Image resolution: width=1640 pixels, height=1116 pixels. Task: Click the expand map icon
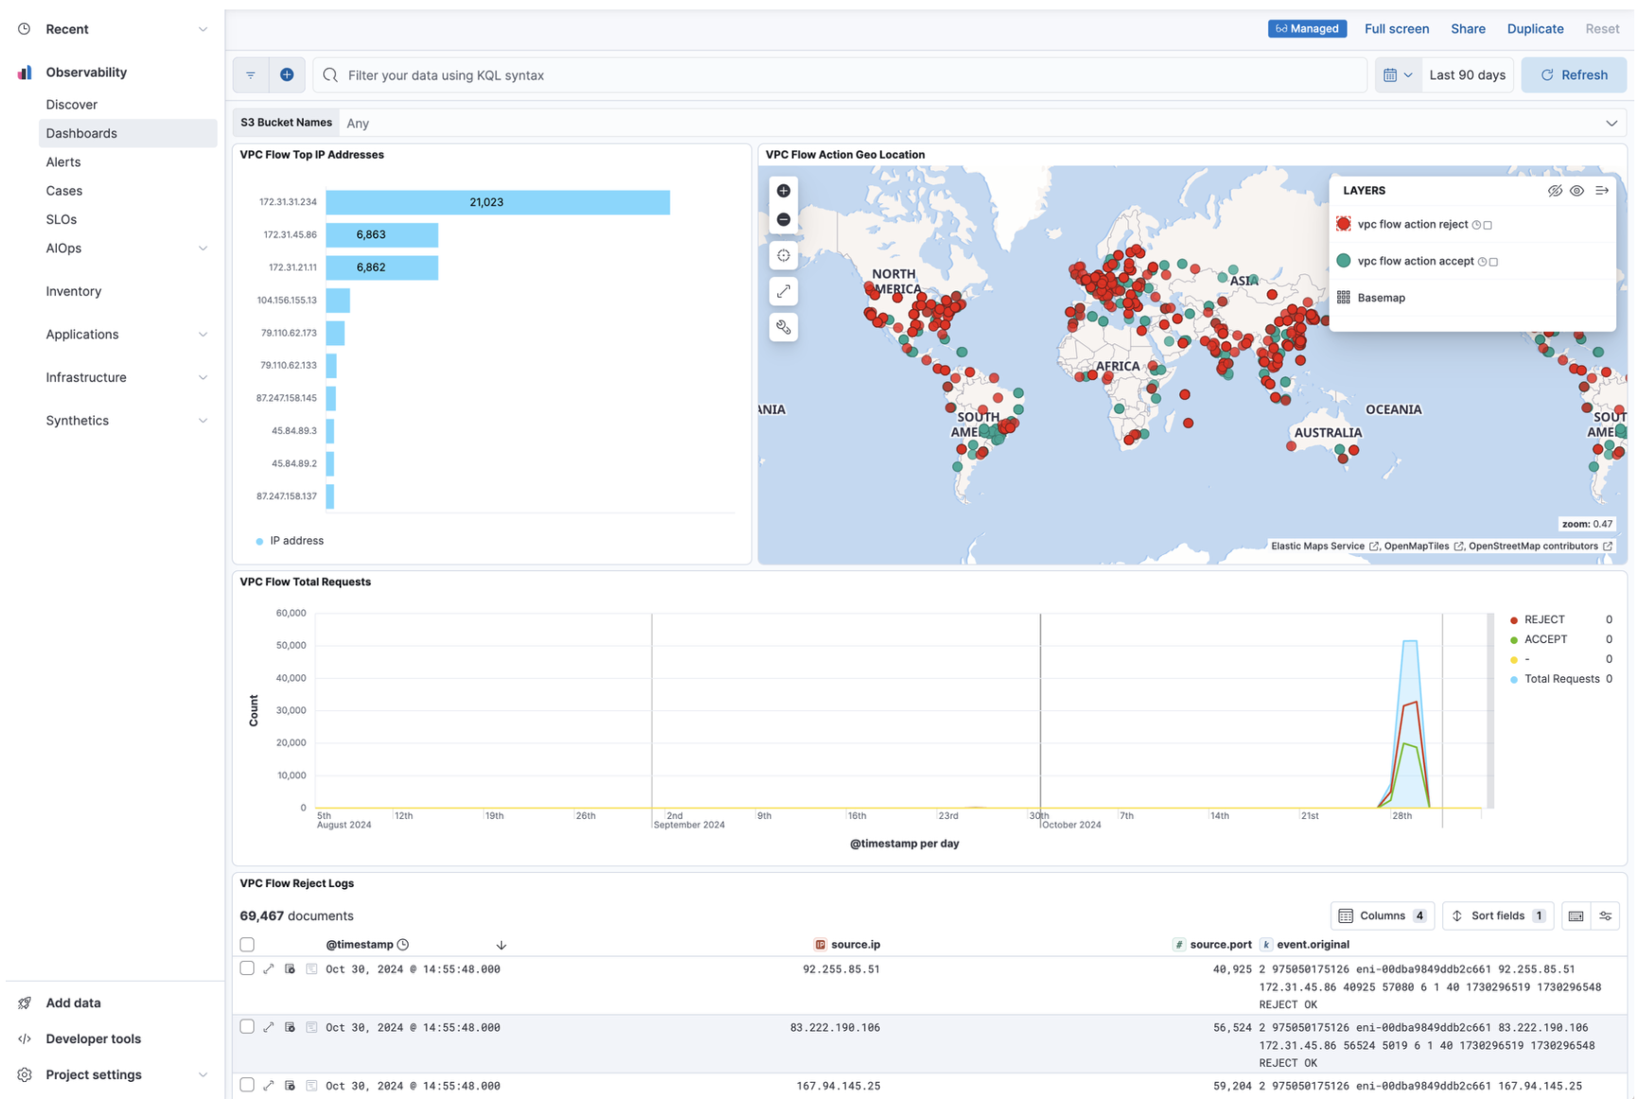(783, 290)
